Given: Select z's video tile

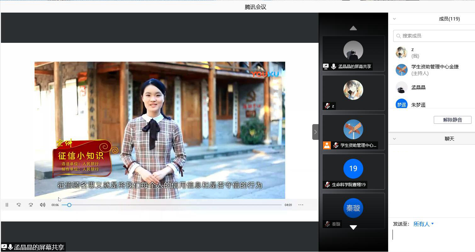Looking at the screenshot, I should tap(353, 93).
